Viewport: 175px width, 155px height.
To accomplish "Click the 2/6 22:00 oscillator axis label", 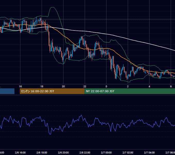I will [85, 152].
